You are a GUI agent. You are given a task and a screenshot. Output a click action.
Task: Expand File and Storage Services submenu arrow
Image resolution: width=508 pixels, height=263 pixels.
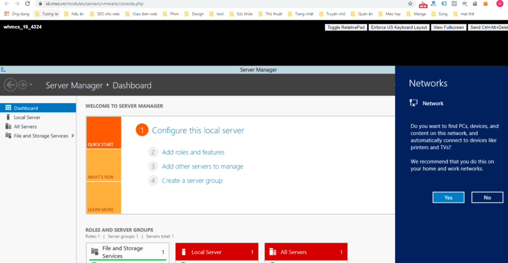click(x=73, y=135)
